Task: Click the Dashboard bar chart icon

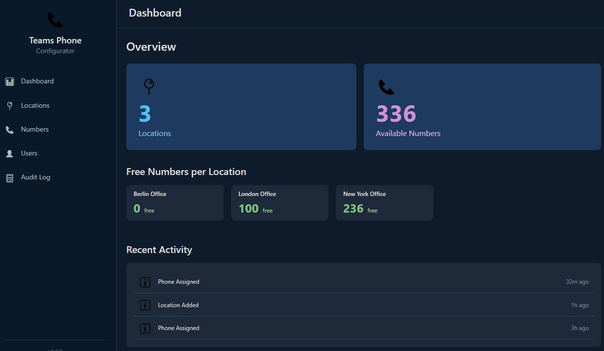Action: click(x=10, y=81)
